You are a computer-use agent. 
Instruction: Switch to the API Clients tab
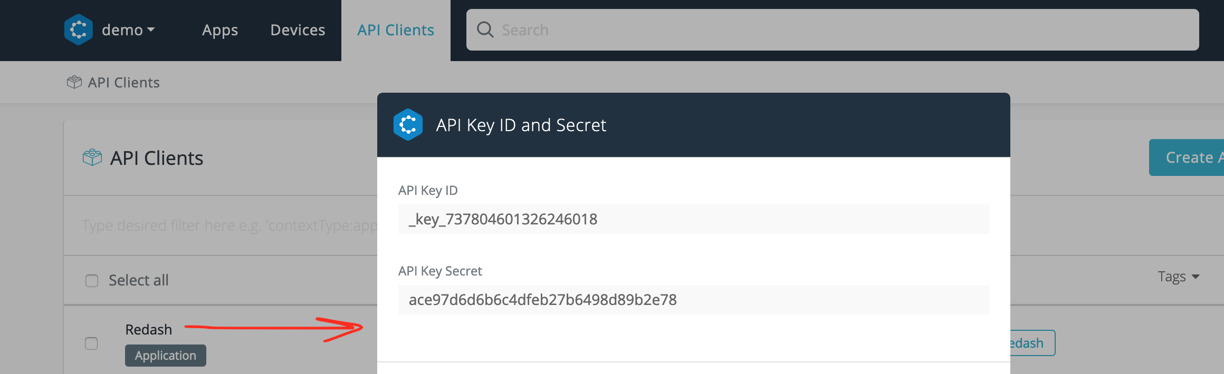coord(396,30)
